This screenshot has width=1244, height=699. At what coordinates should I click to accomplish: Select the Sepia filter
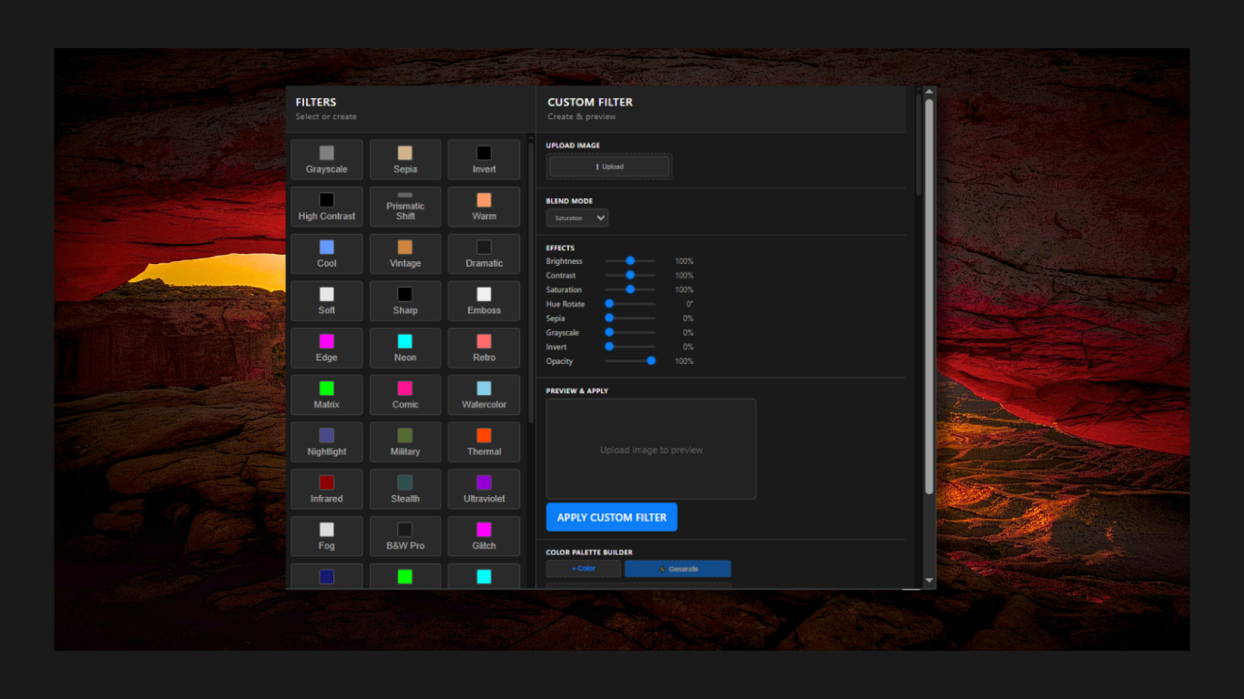[x=404, y=159]
